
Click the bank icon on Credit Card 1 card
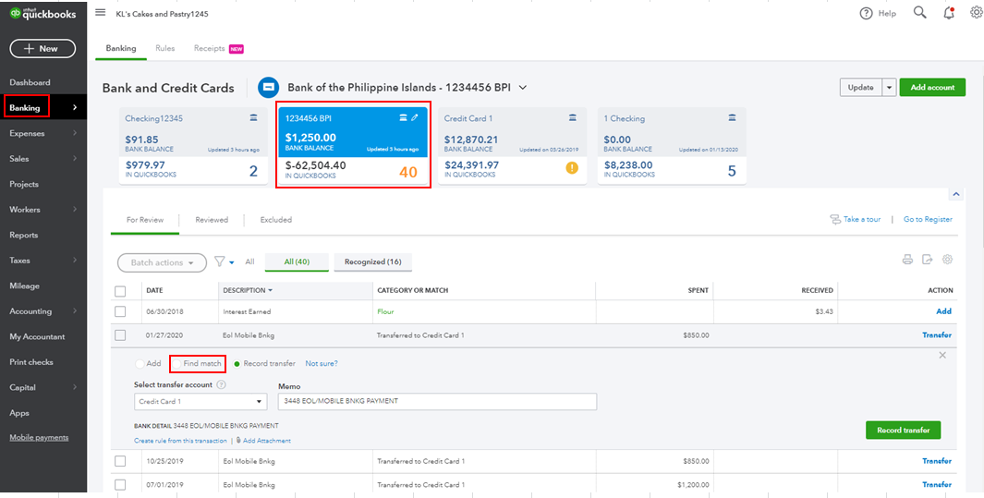click(573, 118)
